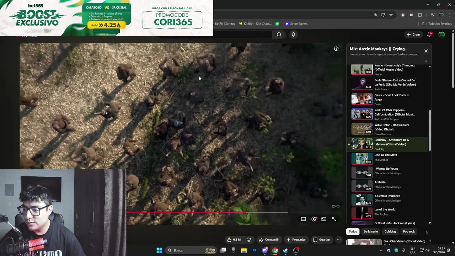Click the Compartir share button
This screenshot has height=256, width=455.
click(269, 240)
